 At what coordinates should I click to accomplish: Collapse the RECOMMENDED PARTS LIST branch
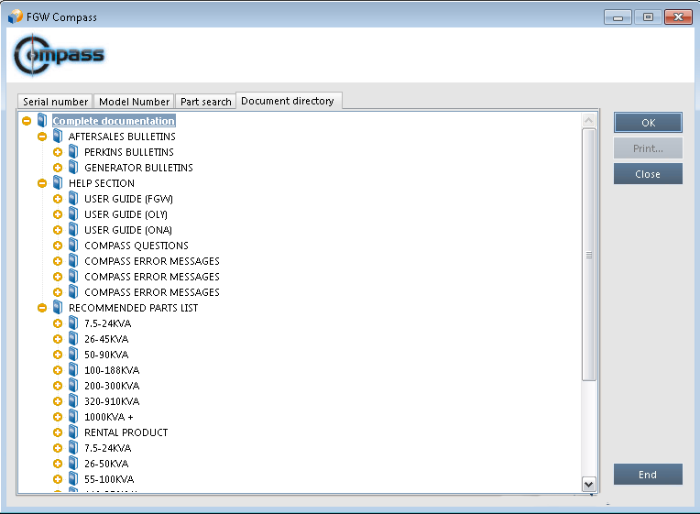pos(42,308)
